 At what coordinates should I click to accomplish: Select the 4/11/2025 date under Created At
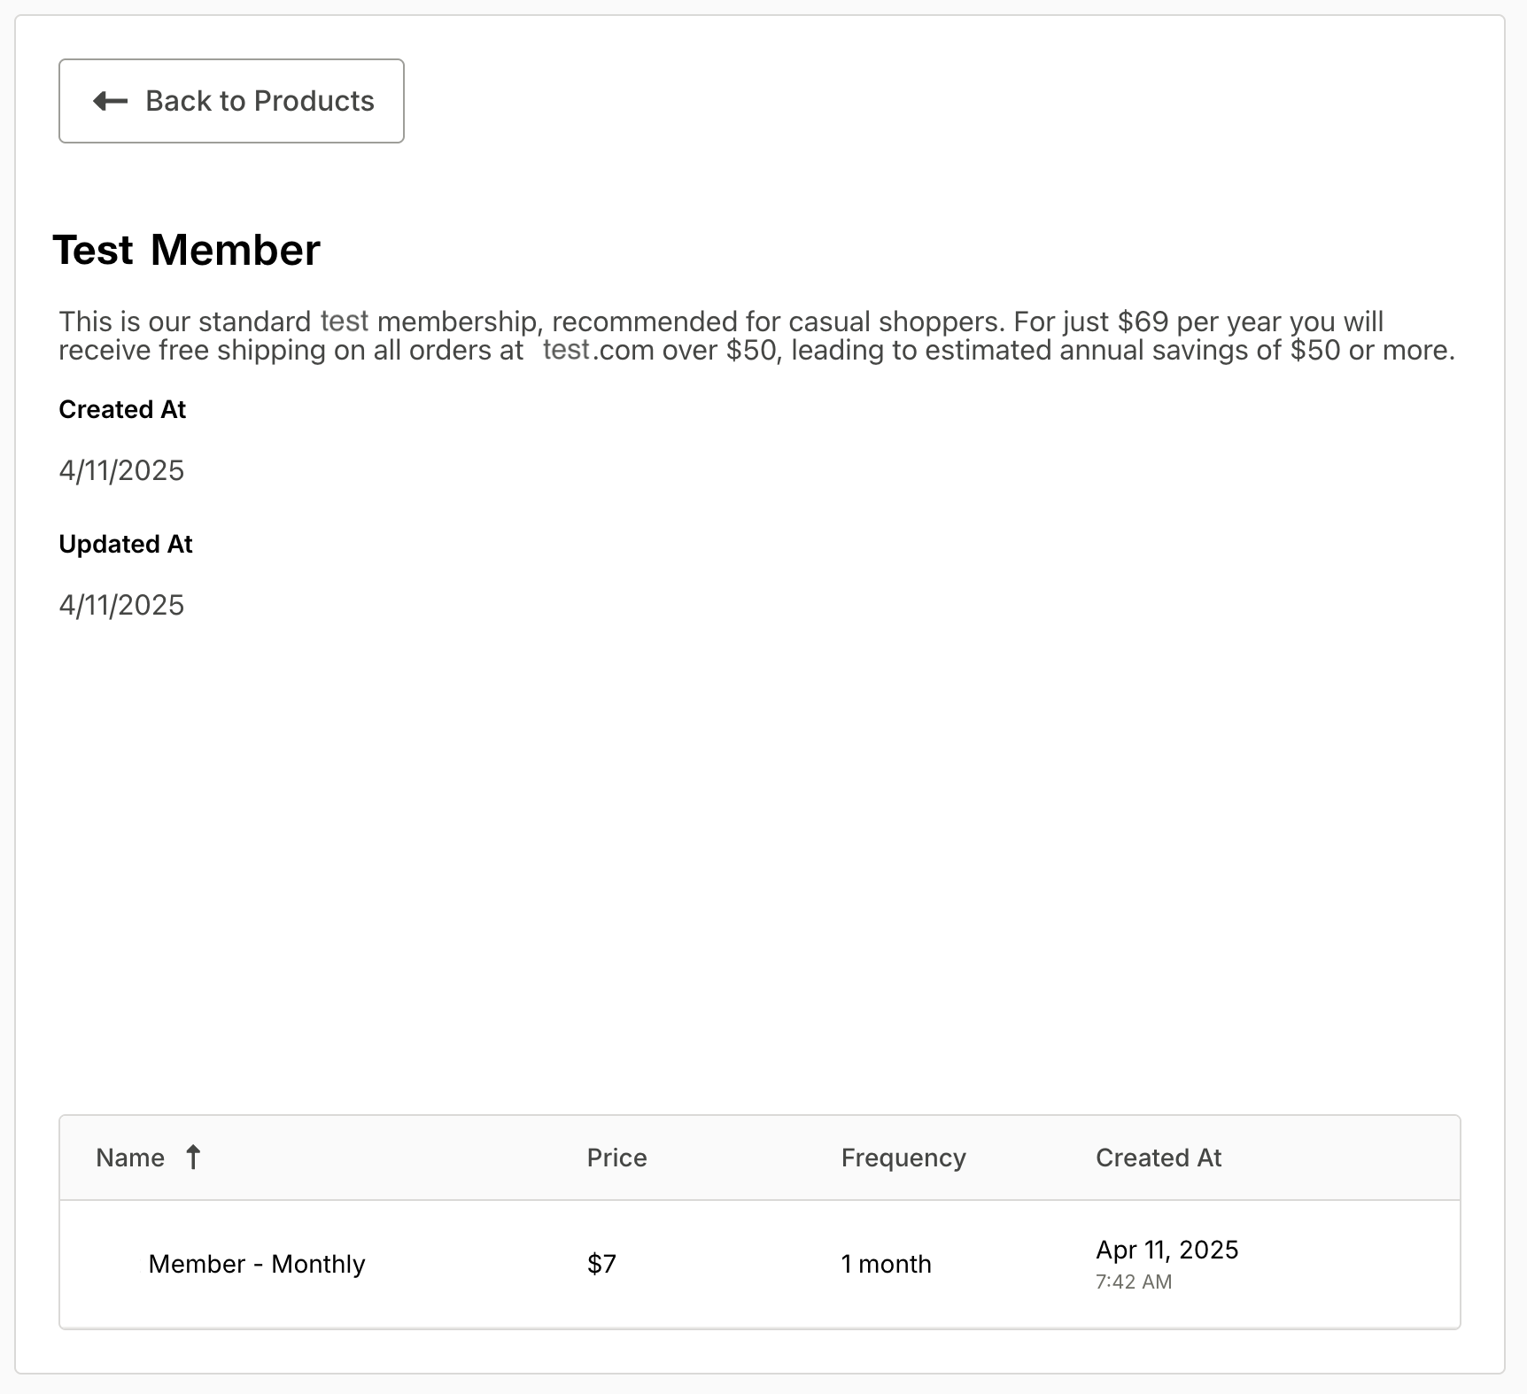121,470
